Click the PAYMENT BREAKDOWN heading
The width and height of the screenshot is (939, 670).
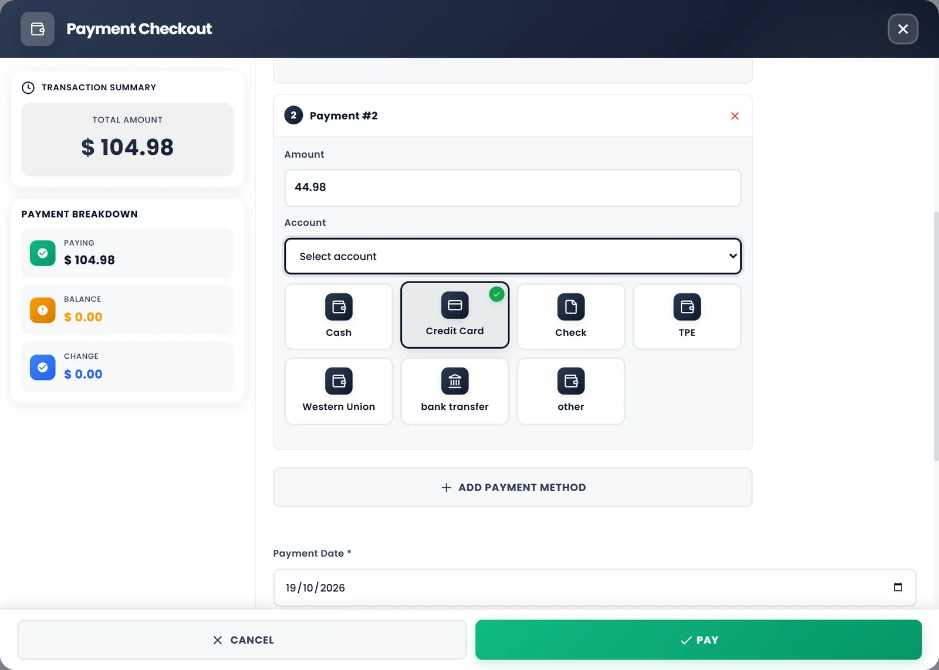[x=80, y=214]
